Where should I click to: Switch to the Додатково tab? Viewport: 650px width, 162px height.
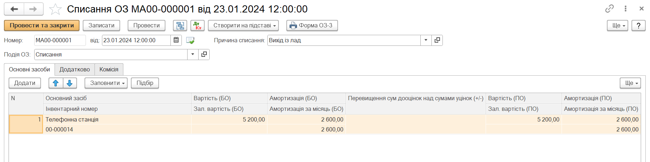75,70
